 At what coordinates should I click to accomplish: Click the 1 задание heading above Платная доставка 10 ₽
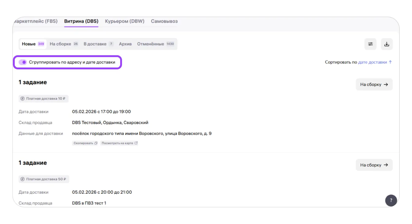click(33, 82)
